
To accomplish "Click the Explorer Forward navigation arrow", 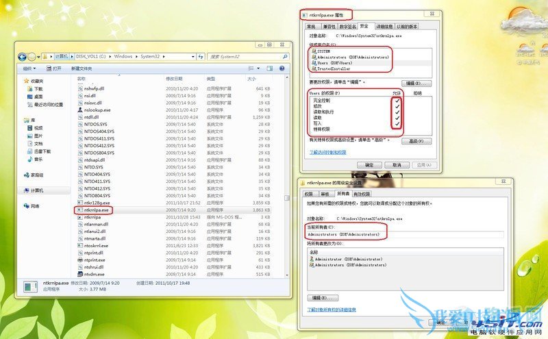I will coord(32,57).
